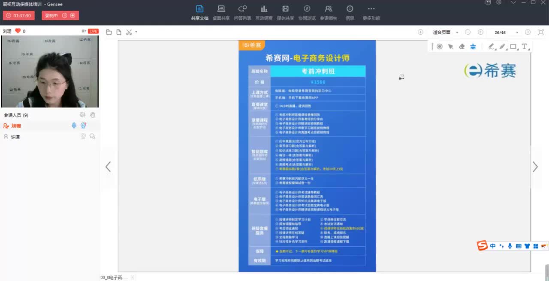Open the 适合页面 fit page zoom dropdown
This screenshot has height=281, width=549.
446,32
